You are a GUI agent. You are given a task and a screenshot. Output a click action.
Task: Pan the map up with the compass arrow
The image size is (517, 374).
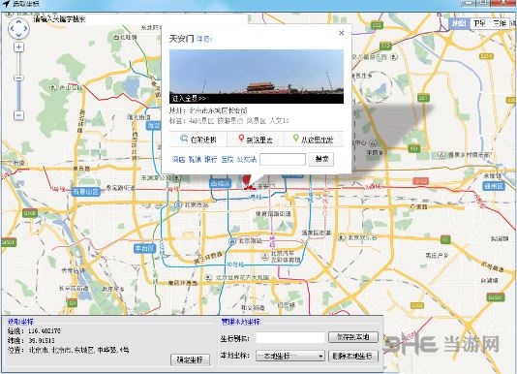click(18, 21)
